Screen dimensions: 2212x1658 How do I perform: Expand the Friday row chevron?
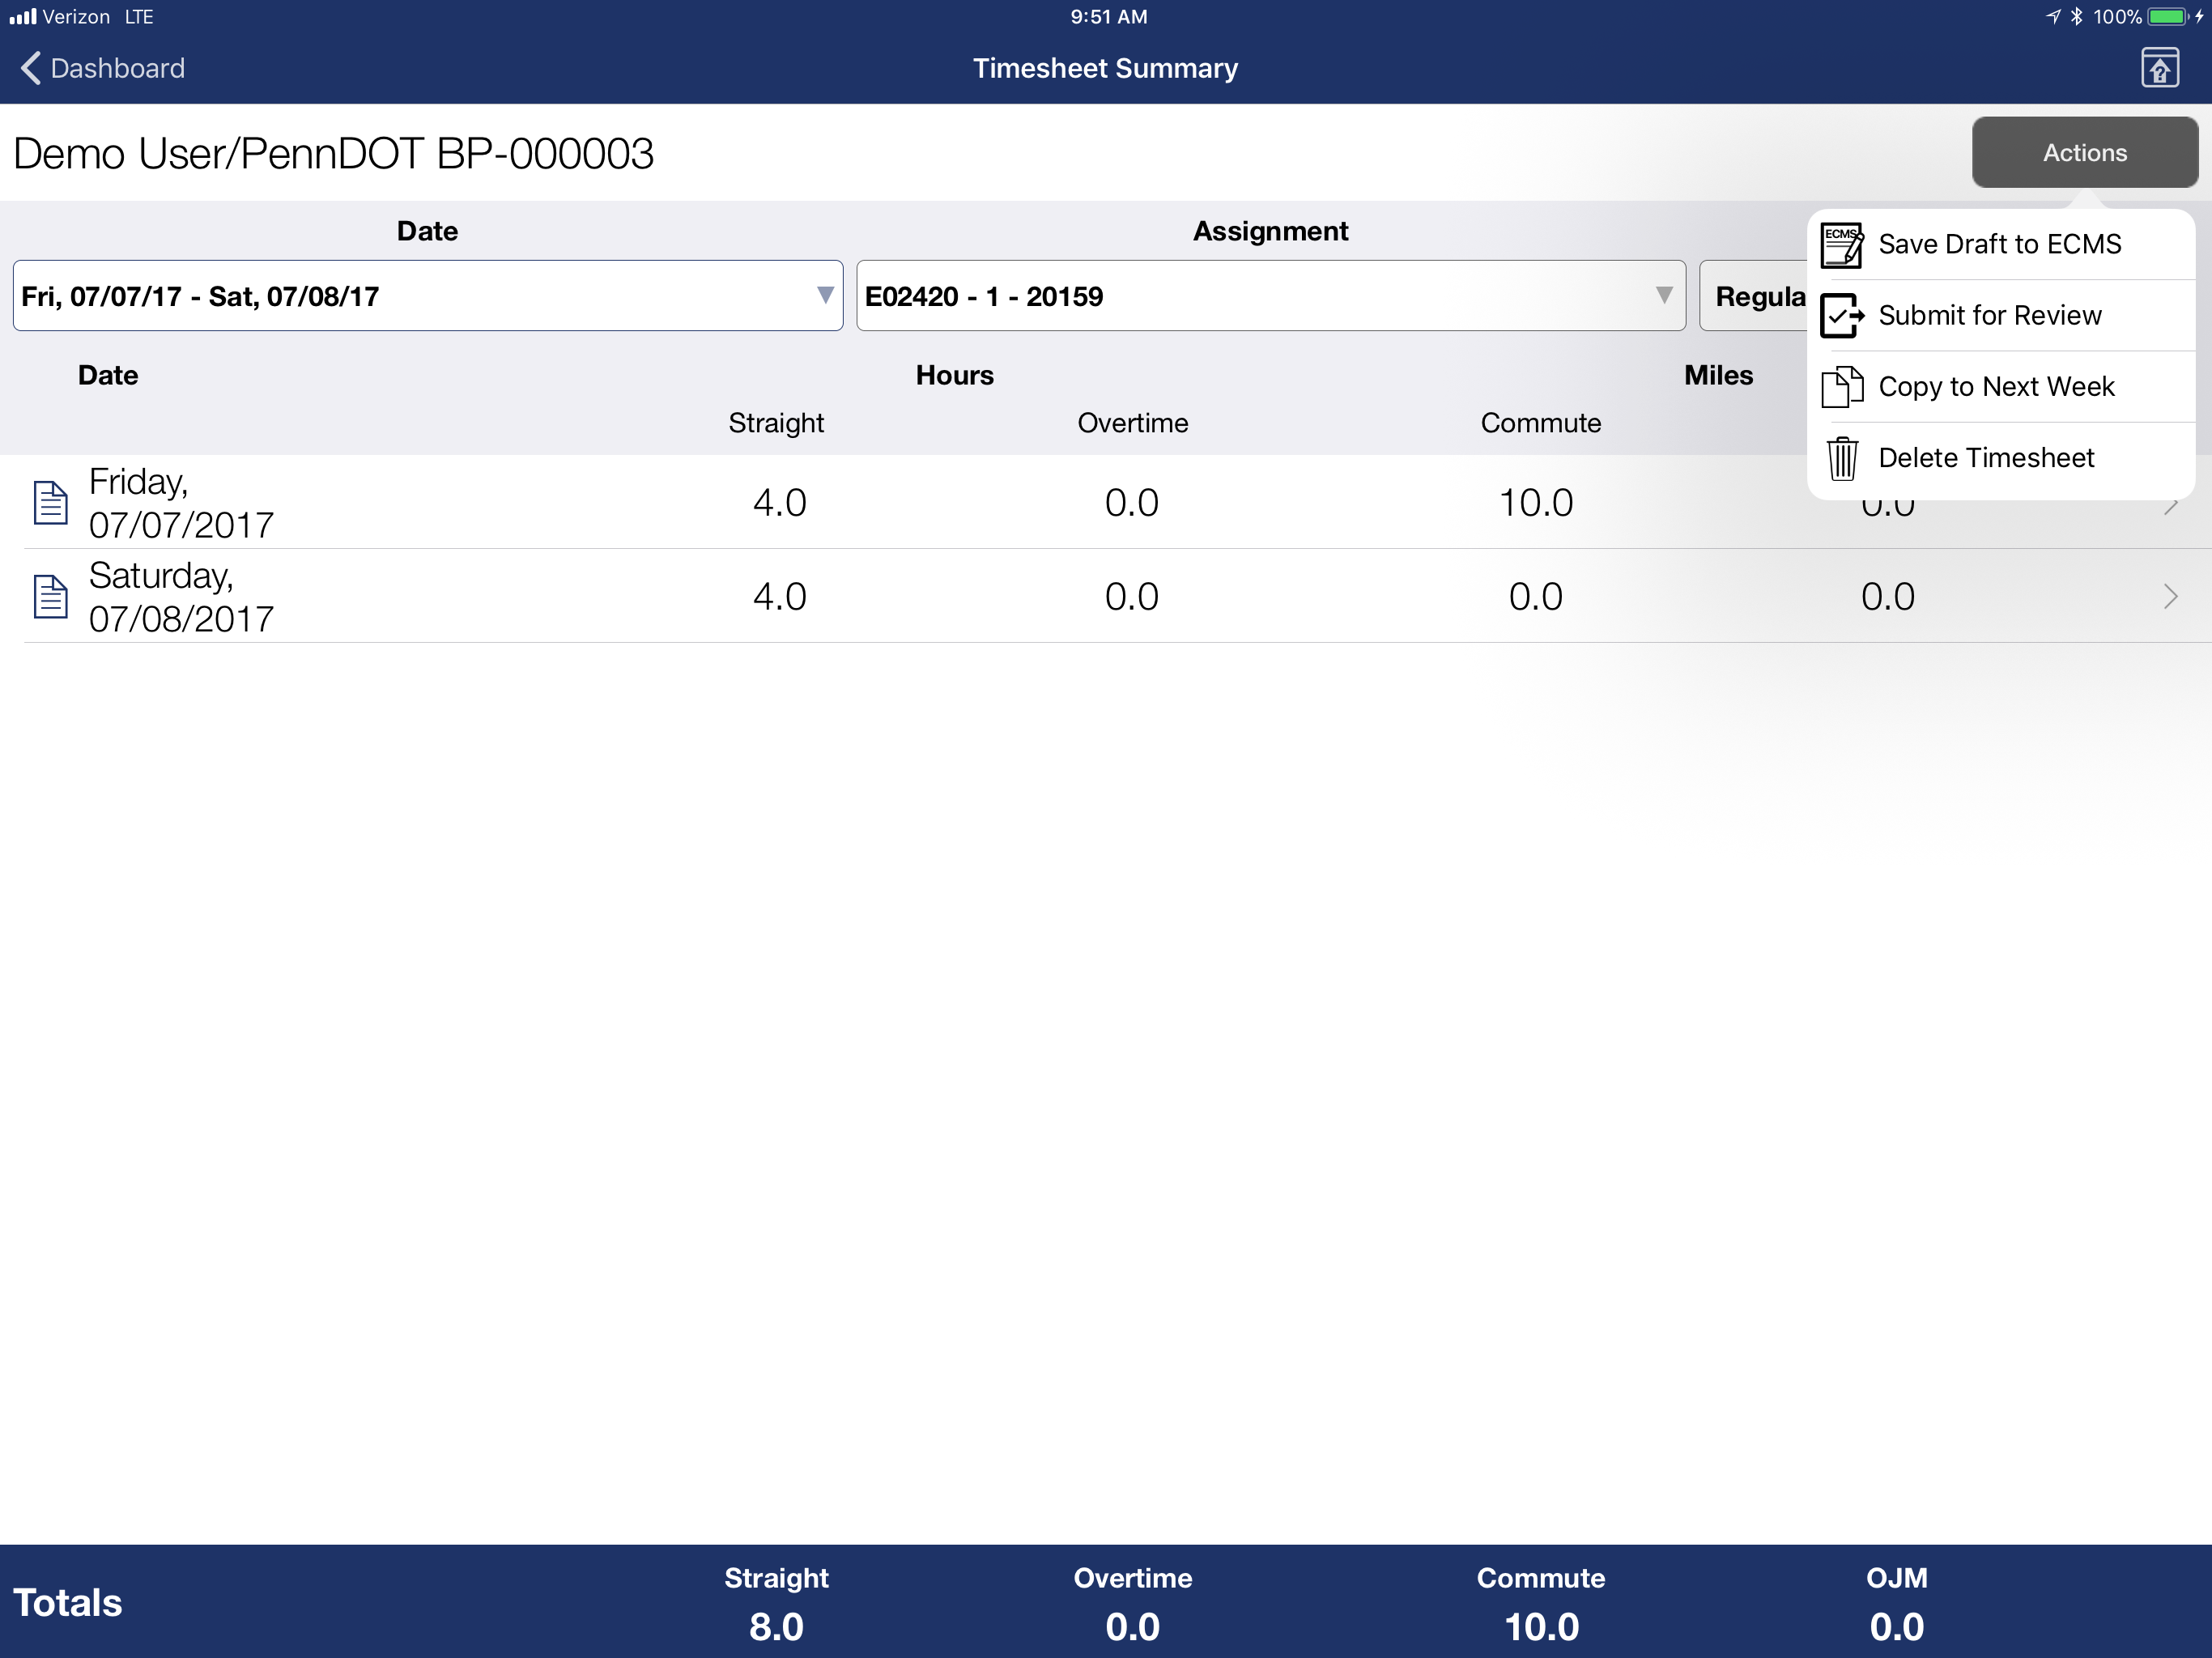2170,507
